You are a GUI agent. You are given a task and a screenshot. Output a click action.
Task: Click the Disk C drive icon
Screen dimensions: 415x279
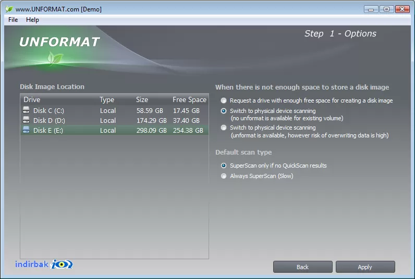[26, 110]
